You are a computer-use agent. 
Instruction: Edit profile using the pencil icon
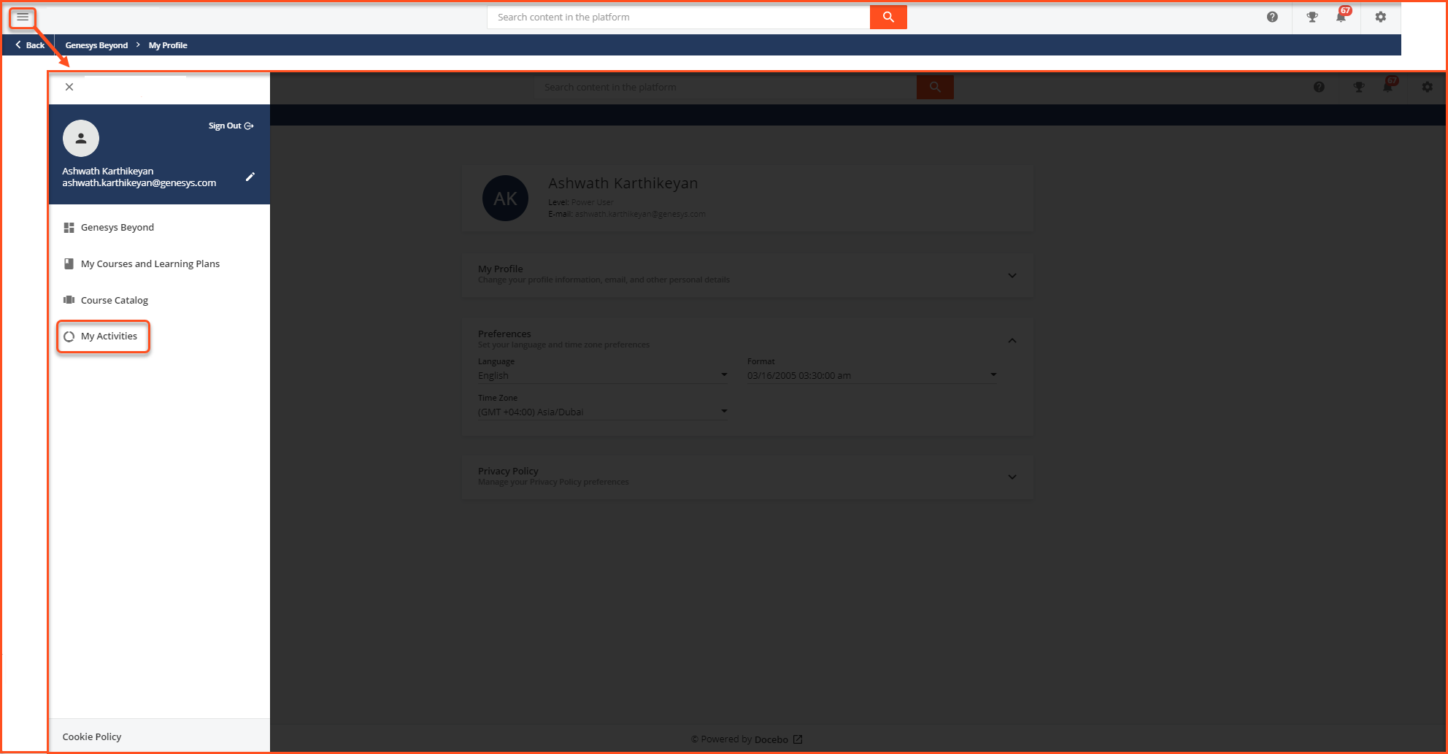pyautogui.click(x=250, y=177)
